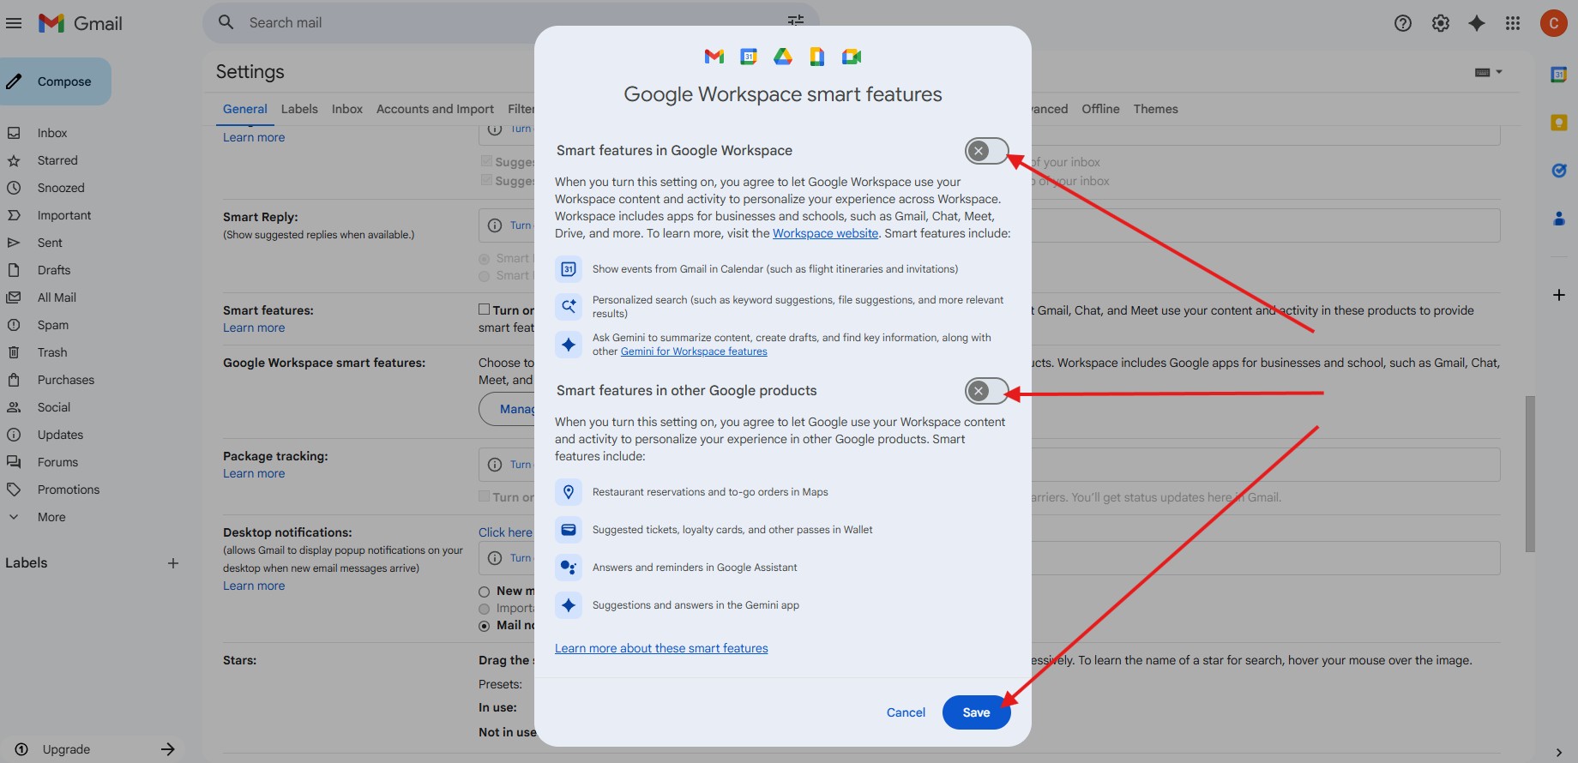The height and width of the screenshot is (763, 1578).
Task: Toggle Smart features in Google Workspace switch
Action: [x=986, y=151]
